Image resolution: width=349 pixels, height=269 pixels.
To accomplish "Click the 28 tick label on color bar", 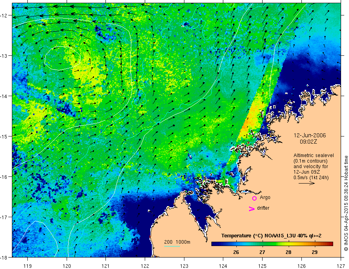I will point(288,252).
